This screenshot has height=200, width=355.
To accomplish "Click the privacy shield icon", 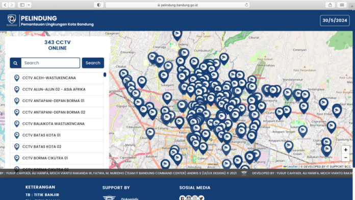I will (99, 5).
